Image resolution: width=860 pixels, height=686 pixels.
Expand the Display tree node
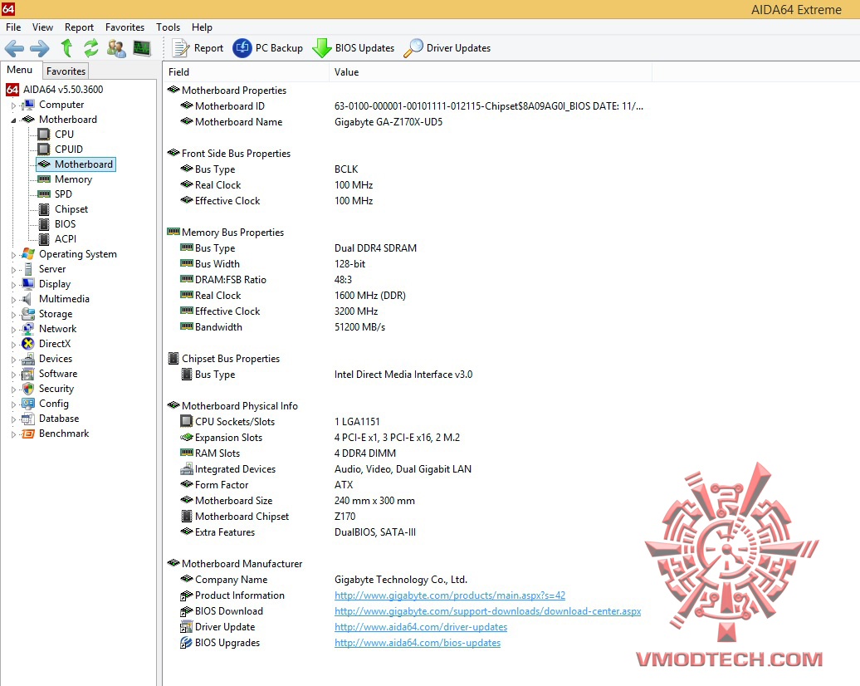click(14, 284)
